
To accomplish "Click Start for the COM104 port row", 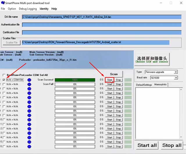I will (110, 80).
